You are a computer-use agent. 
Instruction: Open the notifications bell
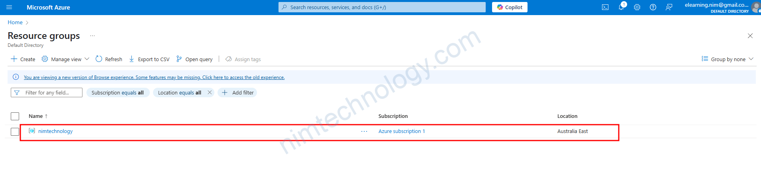click(x=621, y=7)
